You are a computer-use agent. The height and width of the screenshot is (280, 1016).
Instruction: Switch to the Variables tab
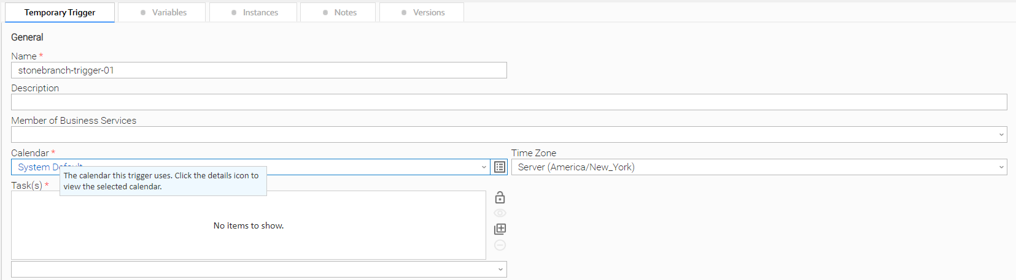coord(162,12)
